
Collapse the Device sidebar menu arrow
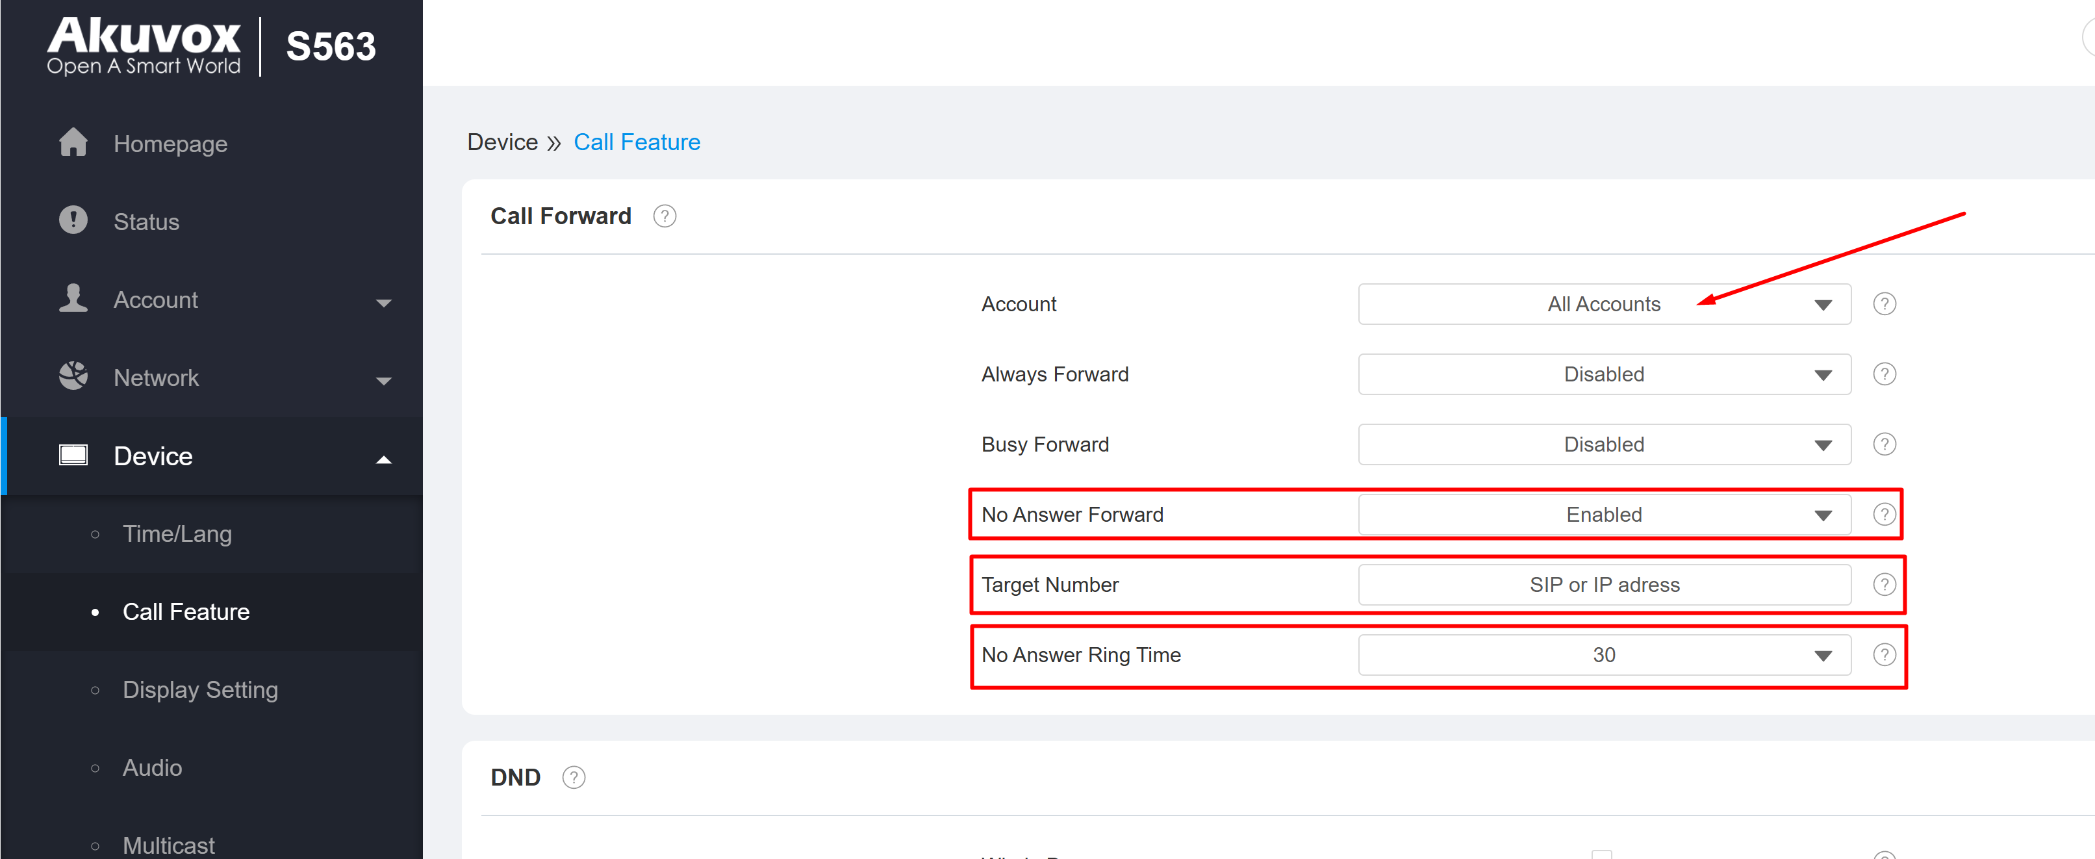pyautogui.click(x=384, y=459)
